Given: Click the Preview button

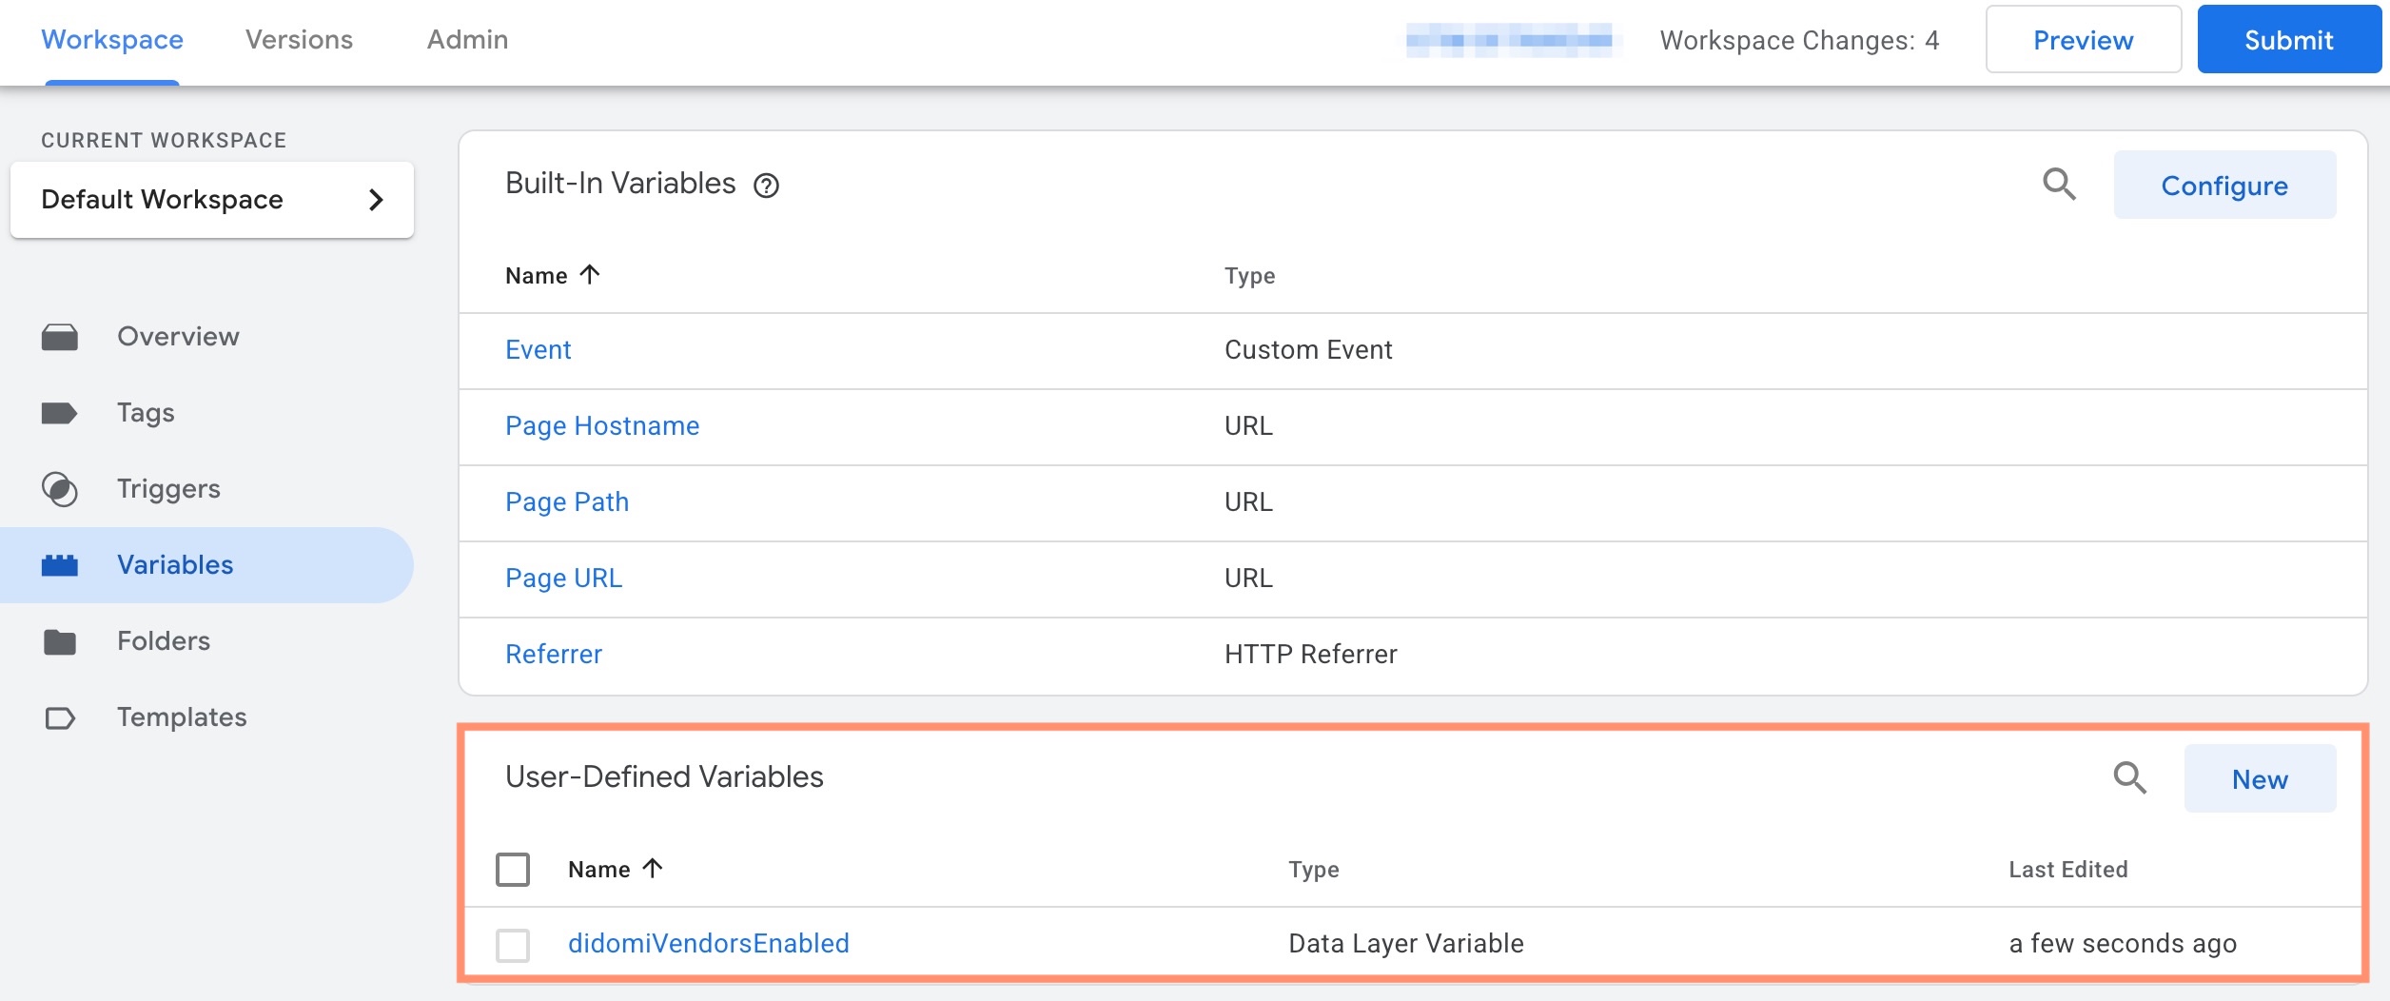Looking at the screenshot, I should (x=2083, y=40).
